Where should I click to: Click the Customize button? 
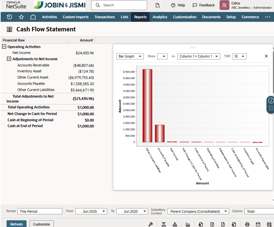click(x=41, y=223)
